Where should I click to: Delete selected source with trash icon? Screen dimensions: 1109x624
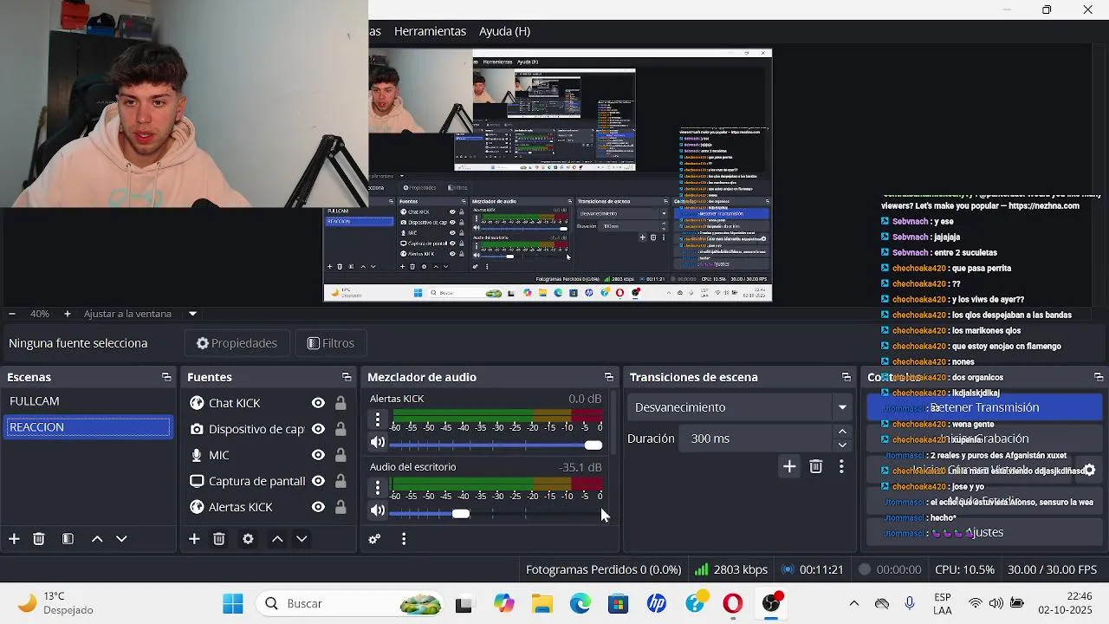[219, 539]
